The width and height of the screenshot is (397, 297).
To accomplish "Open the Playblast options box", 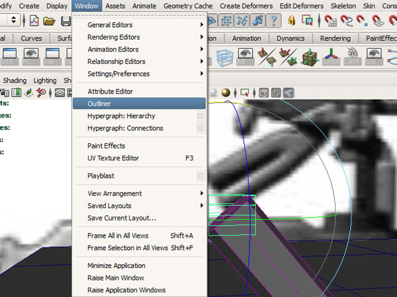I will pyautogui.click(x=200, y=176).
